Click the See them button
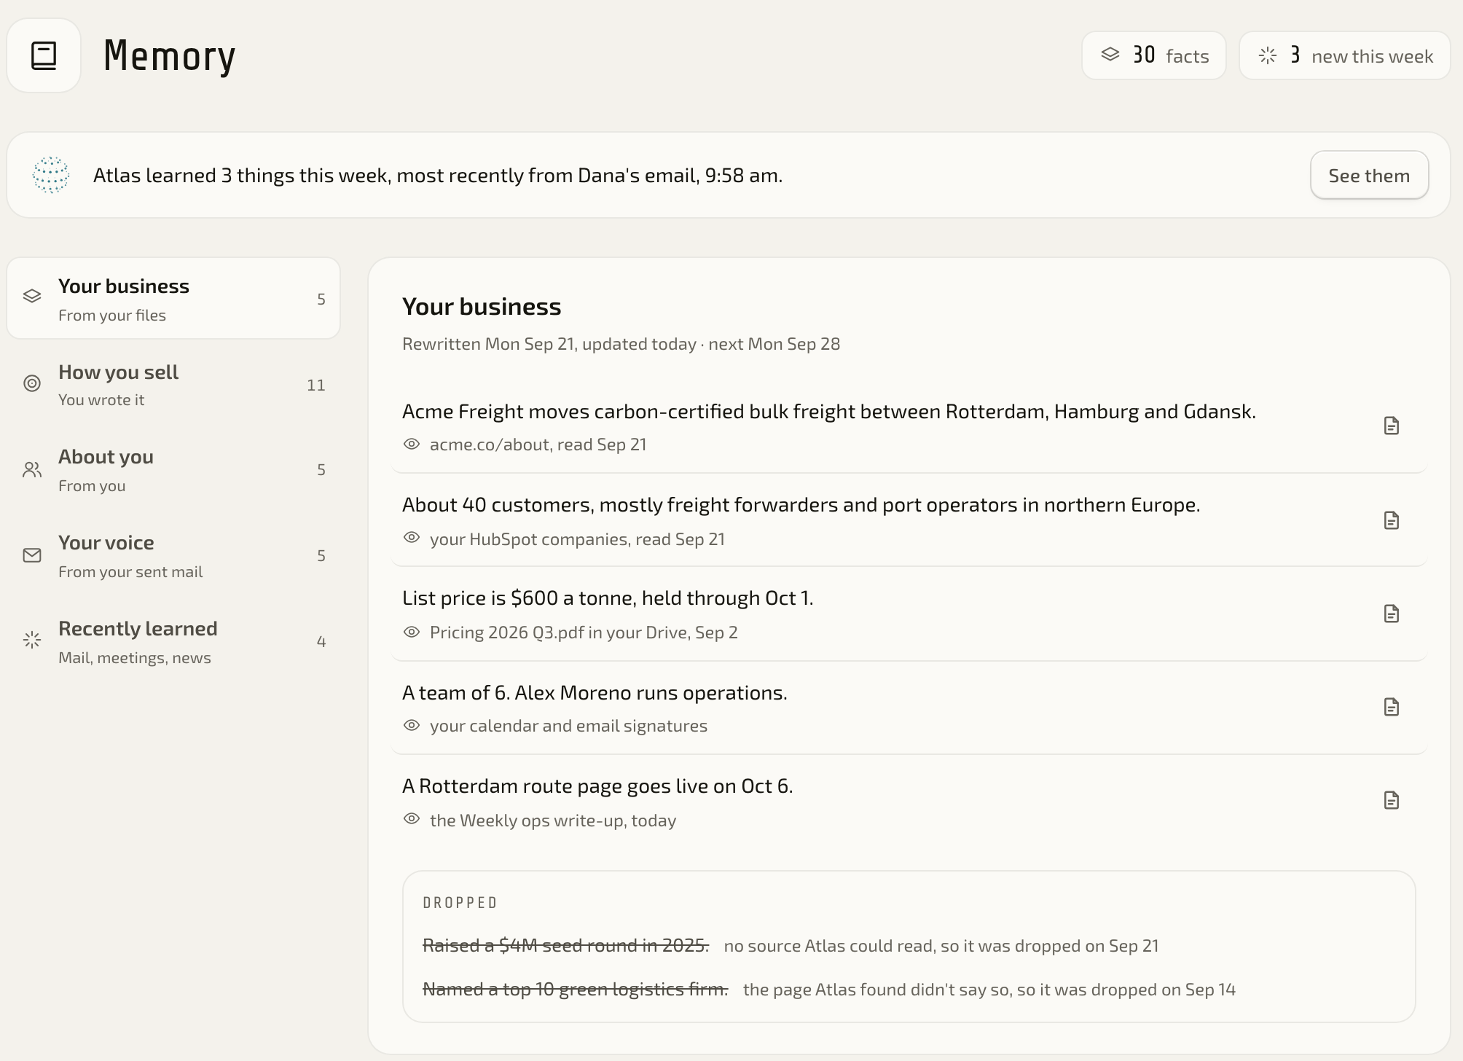The height and width of the screenshot is (1061, 1463). click(1369, 175)
